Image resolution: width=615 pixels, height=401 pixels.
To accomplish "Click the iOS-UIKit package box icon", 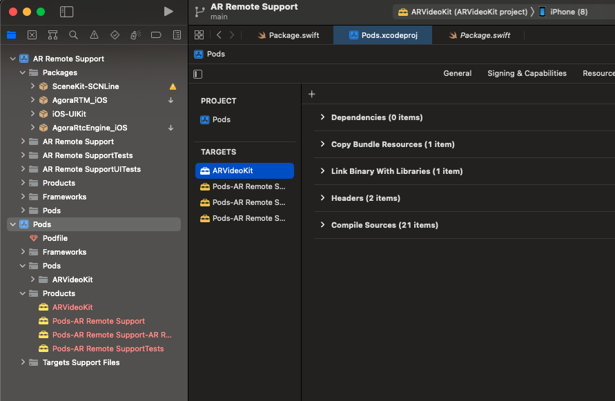I will click(x=43, y=114).
